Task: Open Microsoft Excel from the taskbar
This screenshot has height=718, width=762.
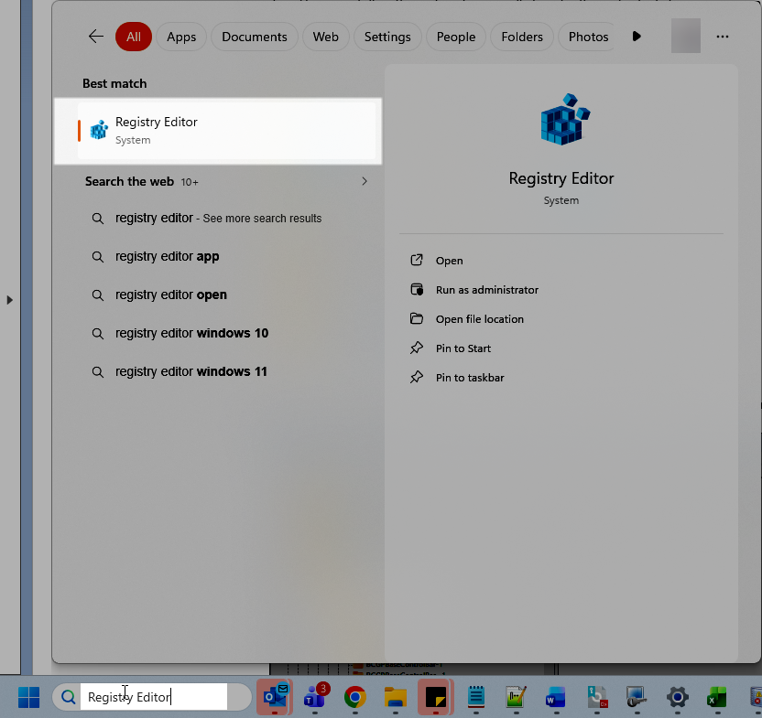Action: (716, 697)
